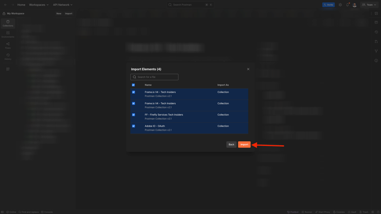Click the My Workspace title

[x=16, y=14]
